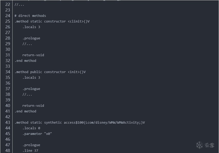
Task: Click the .parameter "x0" directive
Action: click(x=37, y=134)
